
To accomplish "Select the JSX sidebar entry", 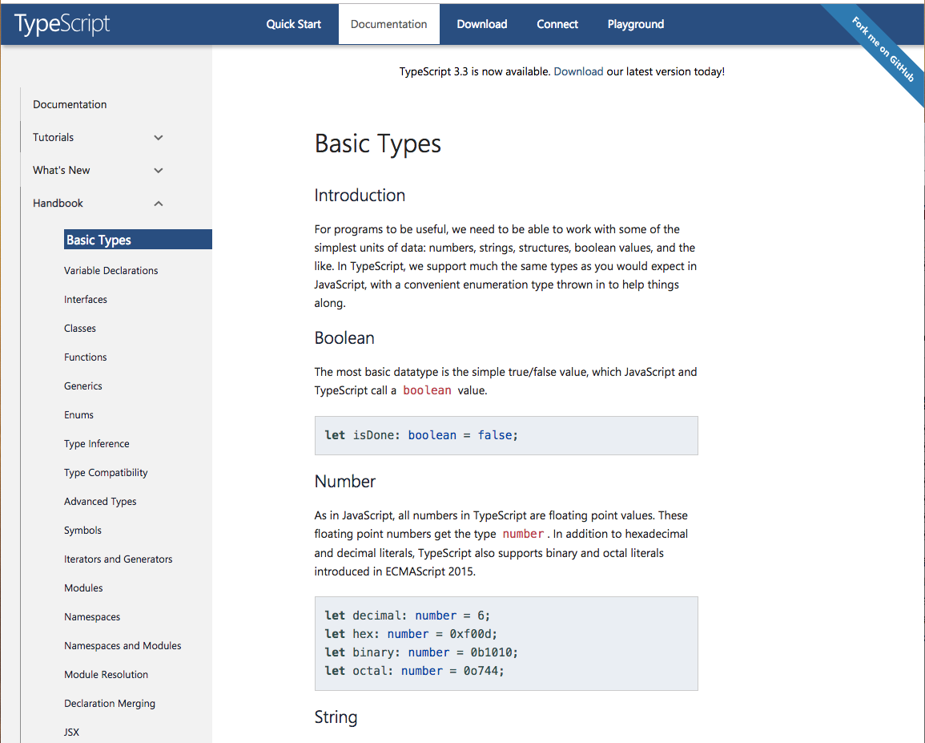I will pos(70,732).
